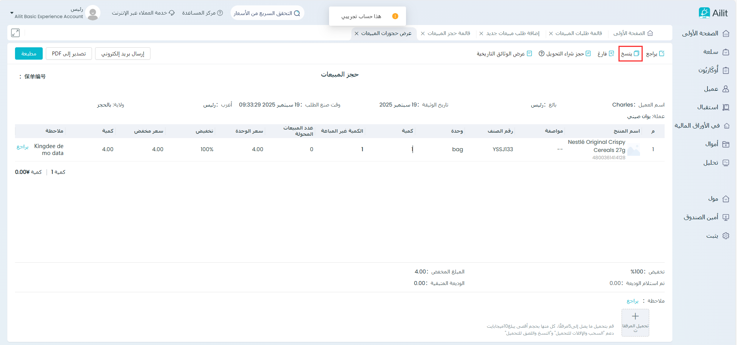
Task: Close the قائمة حجز المبيعات tab
Action: [423, 33]
